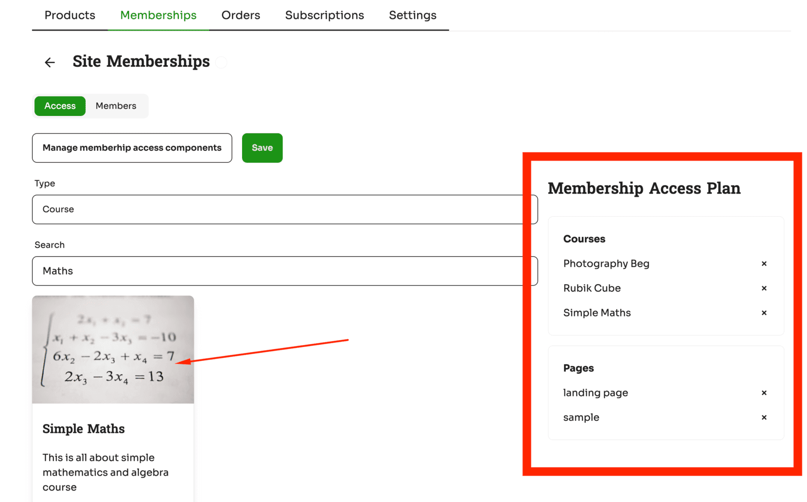Click the Simple Maths entry in Courses list
Image resolution: width=807 pixels, height=502 pixels.
(597, 313)
